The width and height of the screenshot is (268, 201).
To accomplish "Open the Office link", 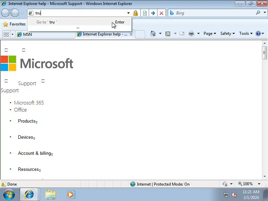I will coord(20,110).
